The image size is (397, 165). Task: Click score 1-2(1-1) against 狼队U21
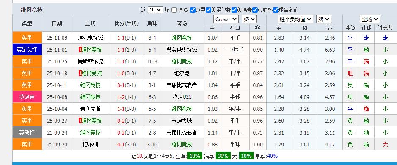click(127, 97)
